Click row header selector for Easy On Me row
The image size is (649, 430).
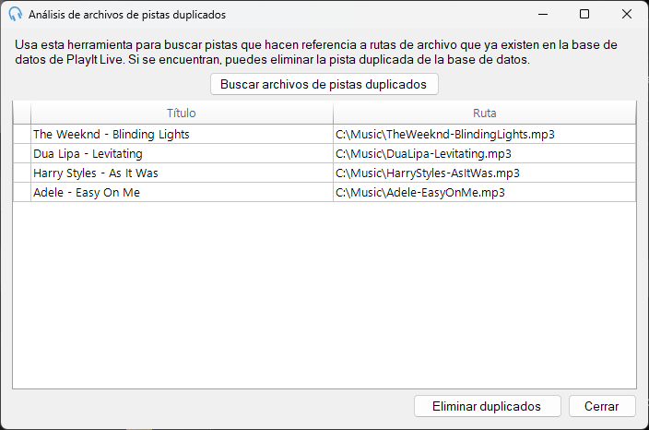pyautogui.click(x=22, y=193)
